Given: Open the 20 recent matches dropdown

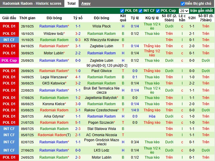Looking at the screenshot, I should pos(183,11).
